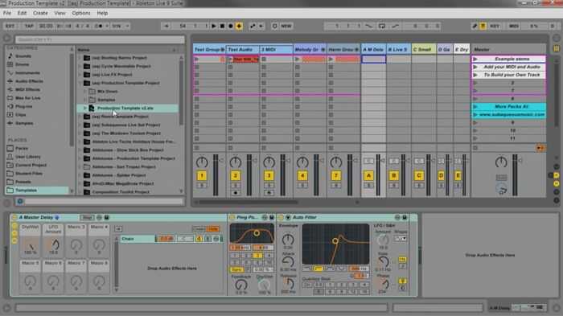Screen dimensions: 563x316
Task: Open the quantization menu dropdown
Action: [121, 27]
